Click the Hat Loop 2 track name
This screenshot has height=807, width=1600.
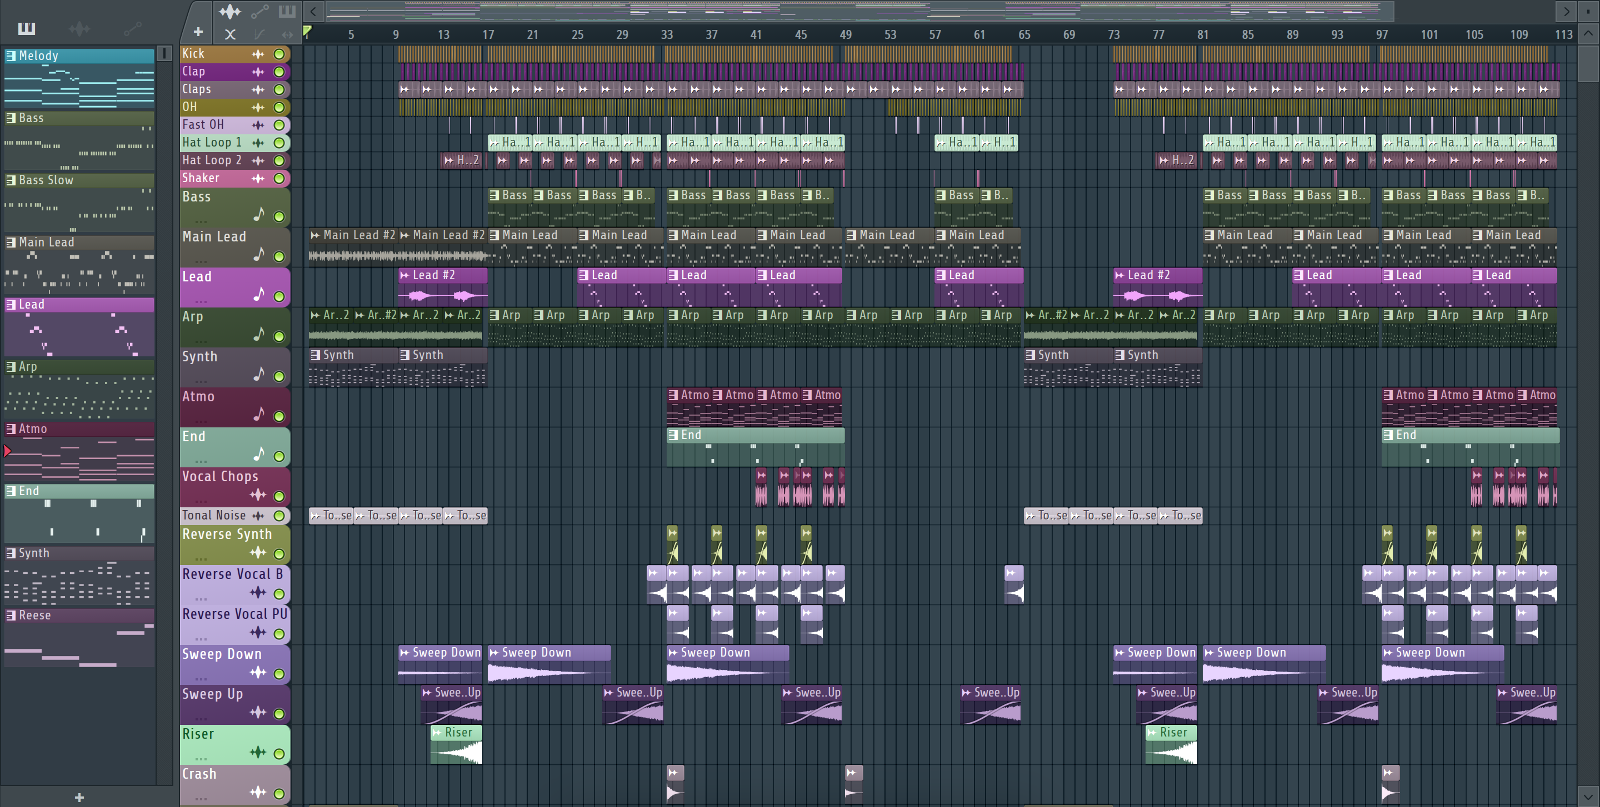coord(211,160)
